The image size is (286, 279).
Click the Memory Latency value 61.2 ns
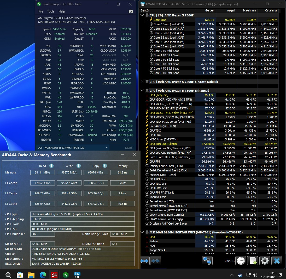click(122, 172)
